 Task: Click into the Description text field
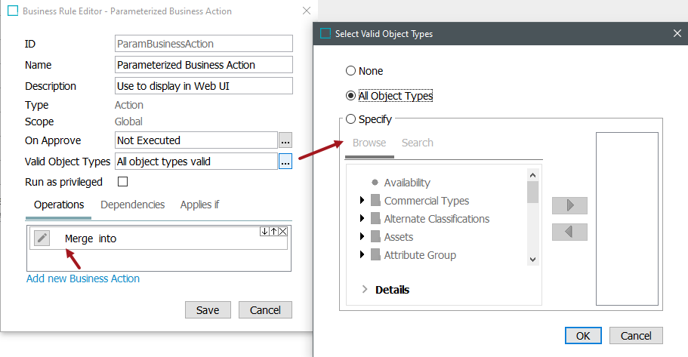coord(204,86)
